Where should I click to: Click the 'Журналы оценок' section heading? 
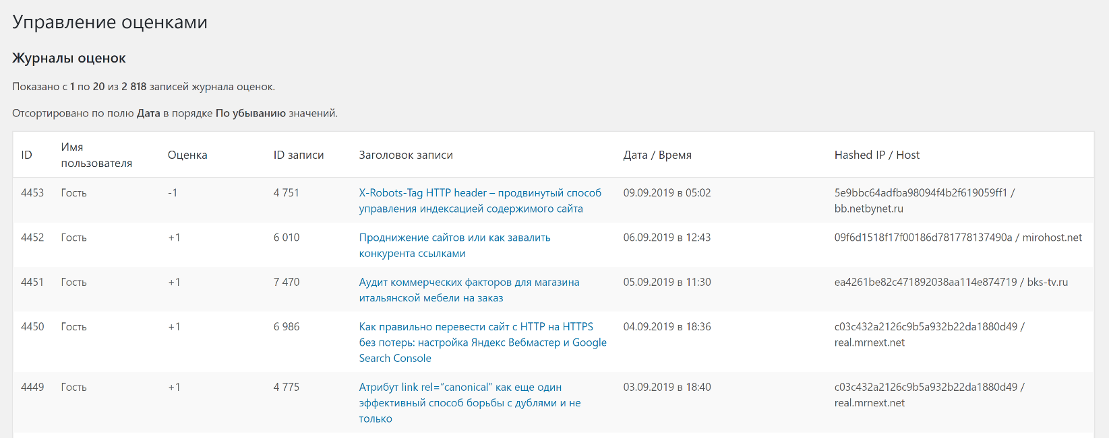click(x=69, y=59)
